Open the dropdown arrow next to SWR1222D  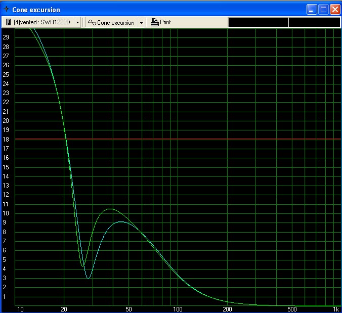[77, 22]
